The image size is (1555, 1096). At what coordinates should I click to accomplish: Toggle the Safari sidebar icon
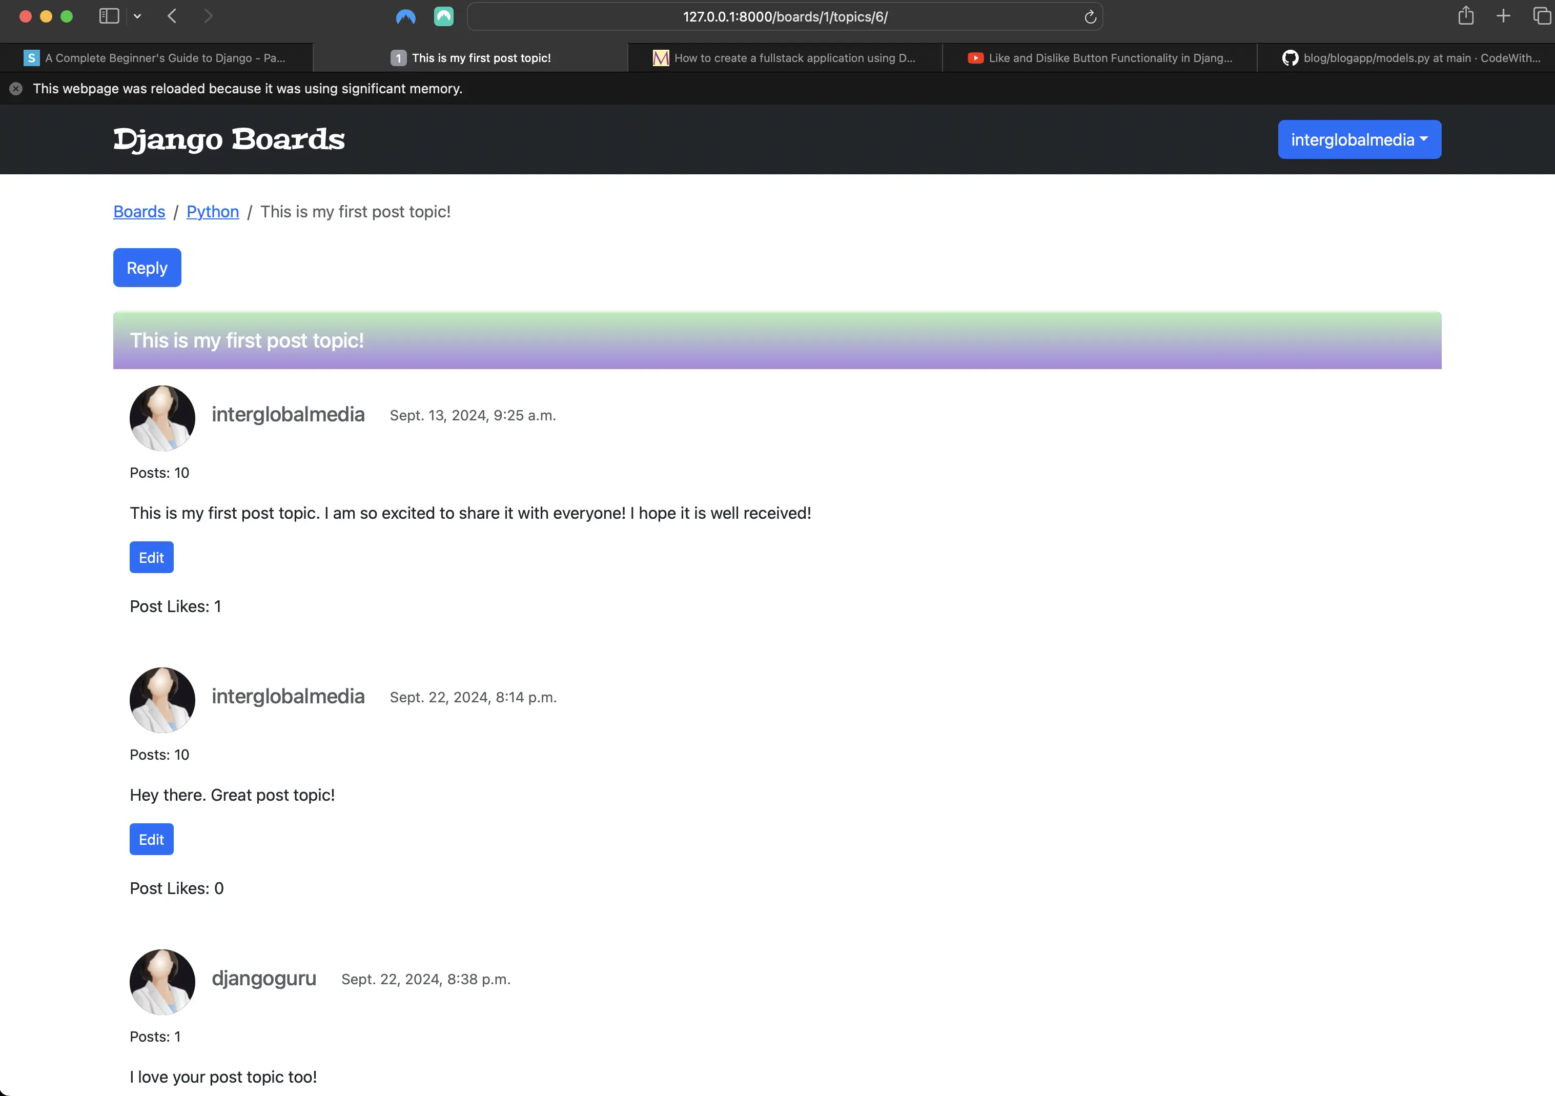pos(109,16)
